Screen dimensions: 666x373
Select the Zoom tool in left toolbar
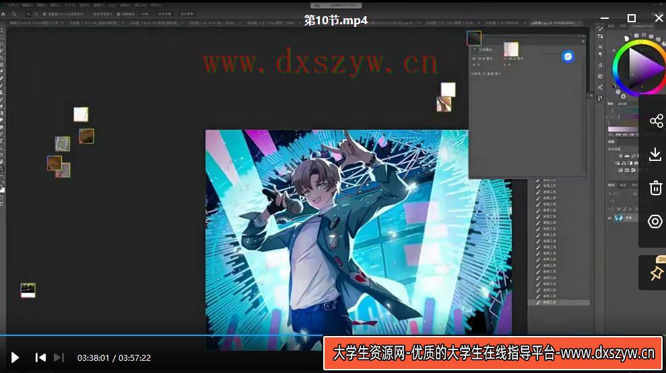tap(2, 168)
